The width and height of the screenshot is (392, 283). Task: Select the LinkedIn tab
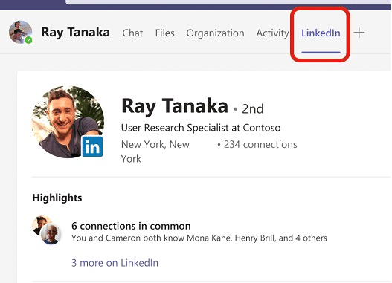click(321, 33)
